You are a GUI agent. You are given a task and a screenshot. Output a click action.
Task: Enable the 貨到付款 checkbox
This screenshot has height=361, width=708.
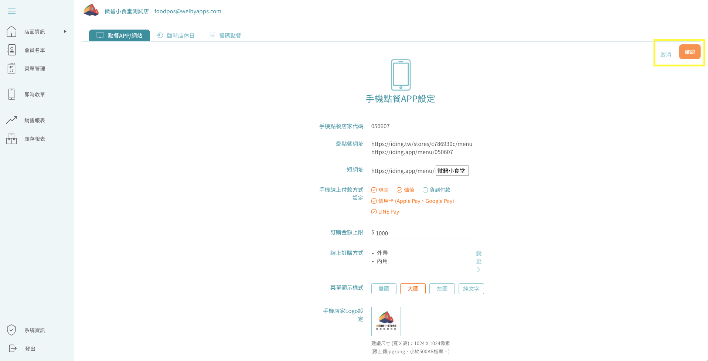tap(425, 190)
